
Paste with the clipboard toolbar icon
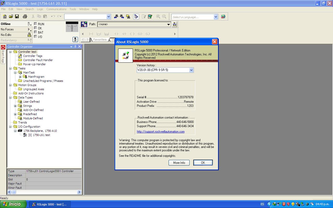pyautogui.click(x=45, y=16)
